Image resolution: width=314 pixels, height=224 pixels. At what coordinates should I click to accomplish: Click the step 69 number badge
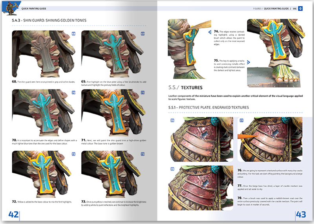point(142,34)
